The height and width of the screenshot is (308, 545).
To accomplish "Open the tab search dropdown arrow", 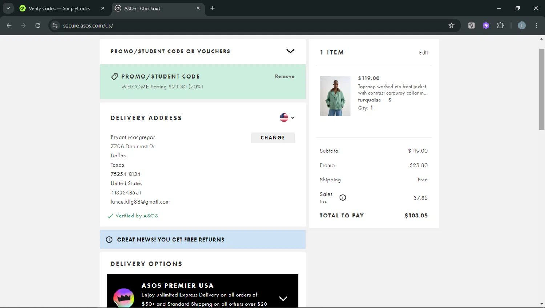I will pyautogui.click(x=8, y=8).
